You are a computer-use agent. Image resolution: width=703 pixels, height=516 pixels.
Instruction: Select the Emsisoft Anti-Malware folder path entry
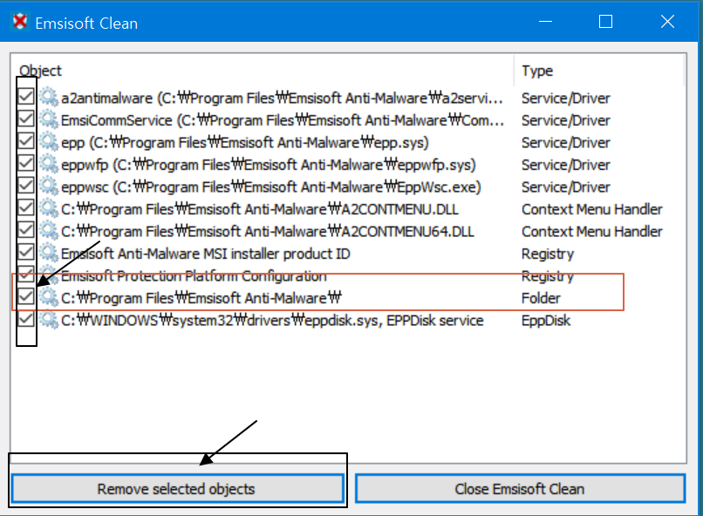[201, 298]
